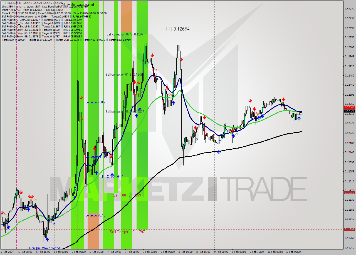
Task: Click the '7 Feb 00:00' time axis label
Action: pyautogui.click(x=114, y=252)
